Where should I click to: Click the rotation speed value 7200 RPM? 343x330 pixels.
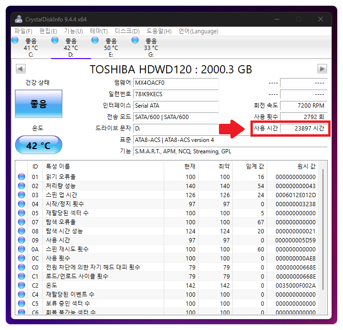point(303,106)
